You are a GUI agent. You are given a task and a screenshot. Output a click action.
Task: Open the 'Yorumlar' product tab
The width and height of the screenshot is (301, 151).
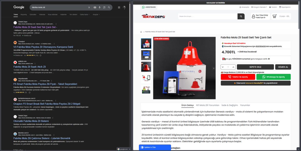click(x=245, y=105)
